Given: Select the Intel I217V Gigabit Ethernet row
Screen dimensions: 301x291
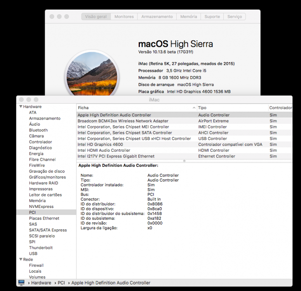Looking at the screenshot, I should pos(184,156).
